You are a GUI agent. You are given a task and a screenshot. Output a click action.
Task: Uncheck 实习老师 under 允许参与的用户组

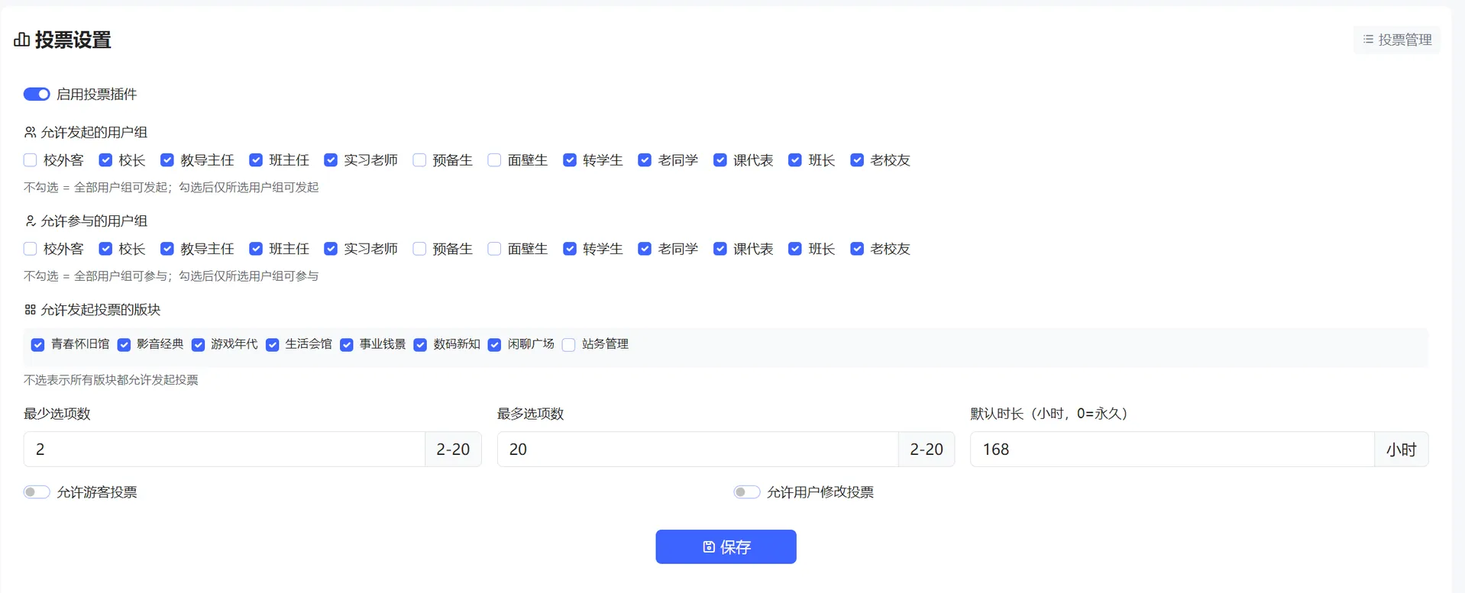click(331, 249)
